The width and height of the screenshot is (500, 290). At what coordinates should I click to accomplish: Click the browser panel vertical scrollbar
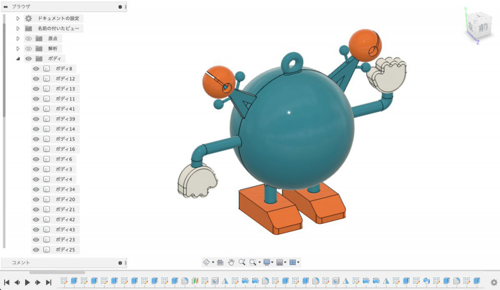click(x=4, y=70)
